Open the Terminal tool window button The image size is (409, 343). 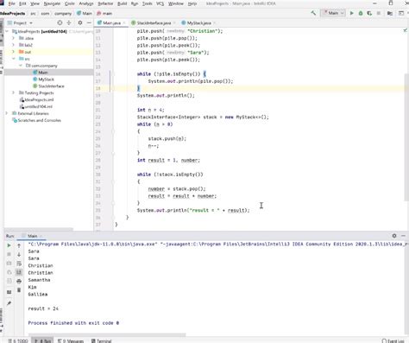[102, 340]
